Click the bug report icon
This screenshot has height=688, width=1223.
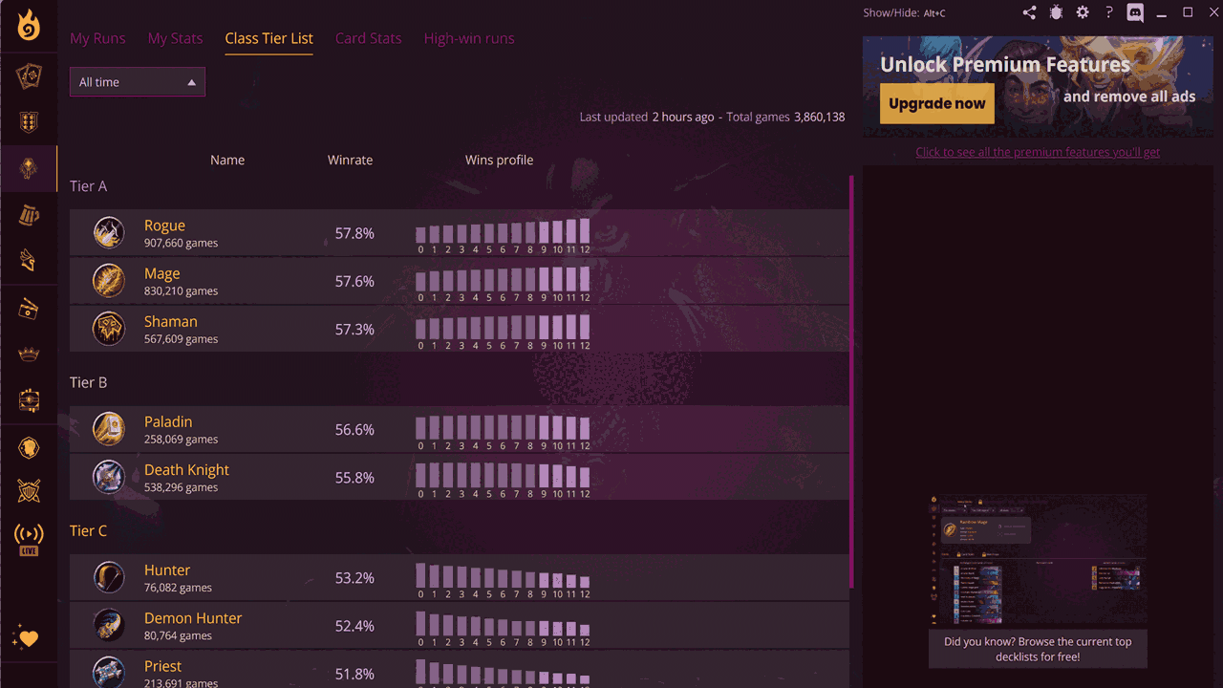pos(1056,12)
